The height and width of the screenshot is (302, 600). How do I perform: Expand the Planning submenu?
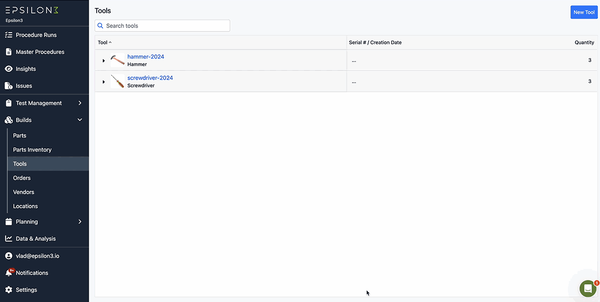[79, 221]
